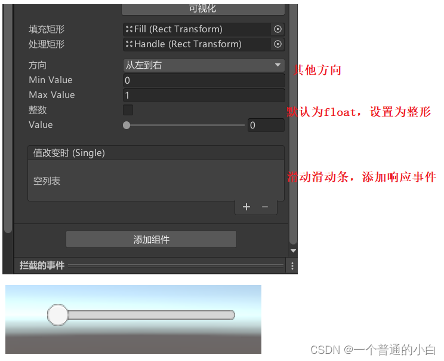The image size is (444, 361).
Task: Click the Fill Rect Transform icon
Action: 129,29
